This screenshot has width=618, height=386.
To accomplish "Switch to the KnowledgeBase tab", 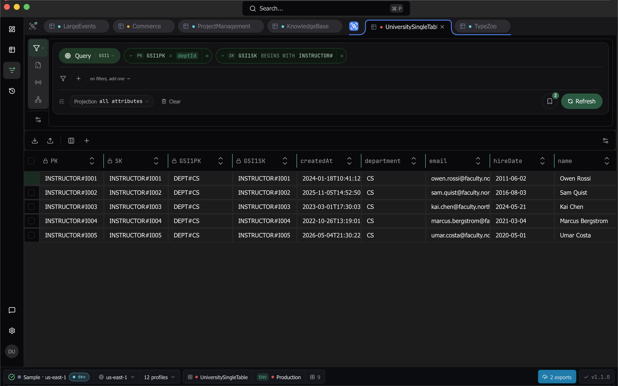I will click(305, 26).
